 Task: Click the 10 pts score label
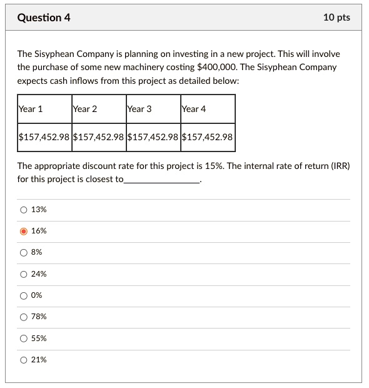point(336,18)
